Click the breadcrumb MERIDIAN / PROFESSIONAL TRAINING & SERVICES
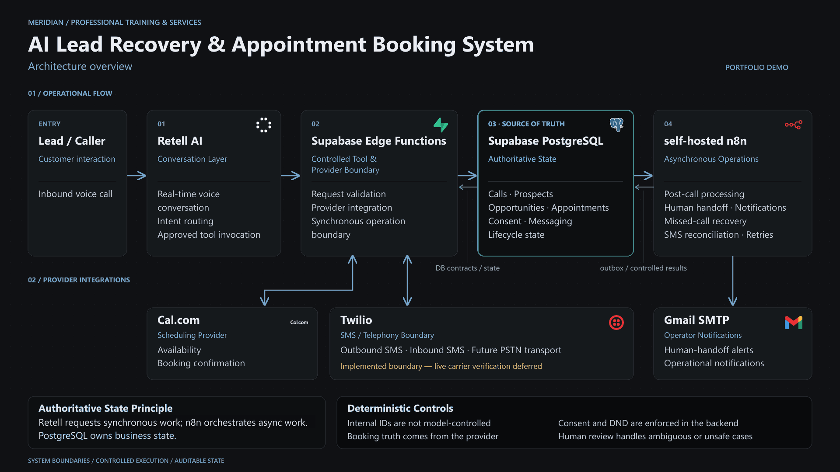The image size is (840, 472). tap(115, 22)
